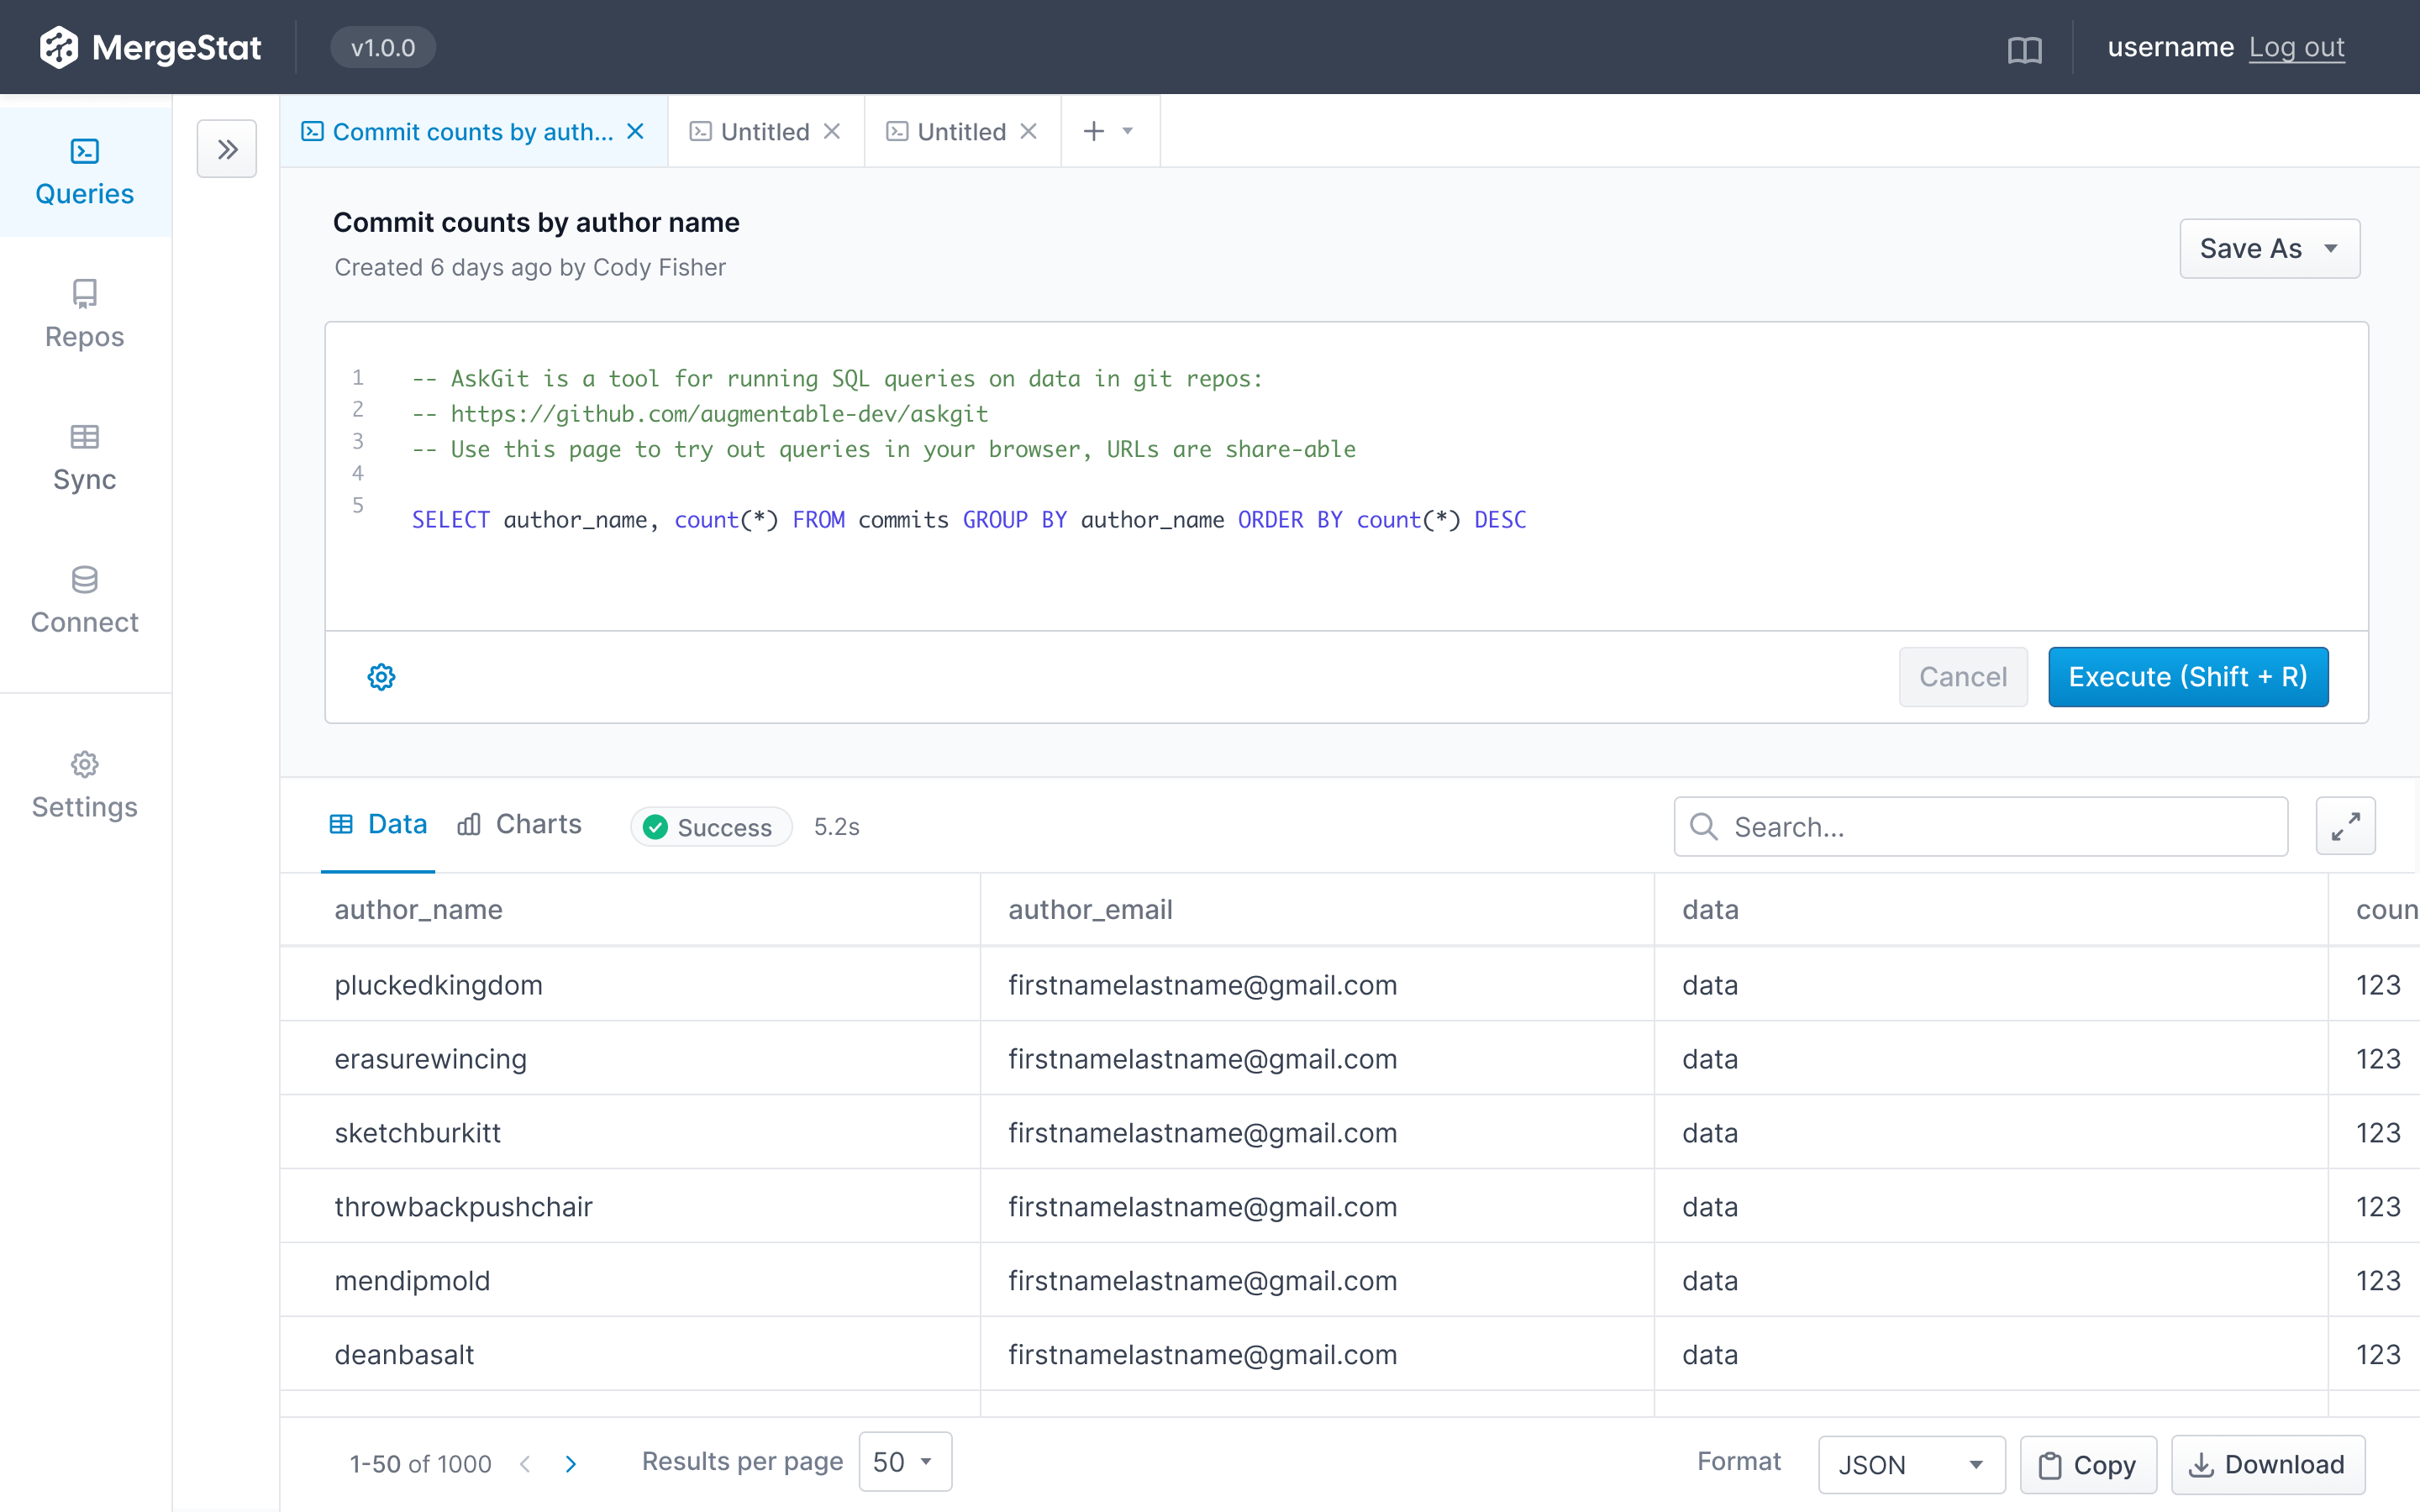Open the Sync section in the sidebar

[84, 457]
